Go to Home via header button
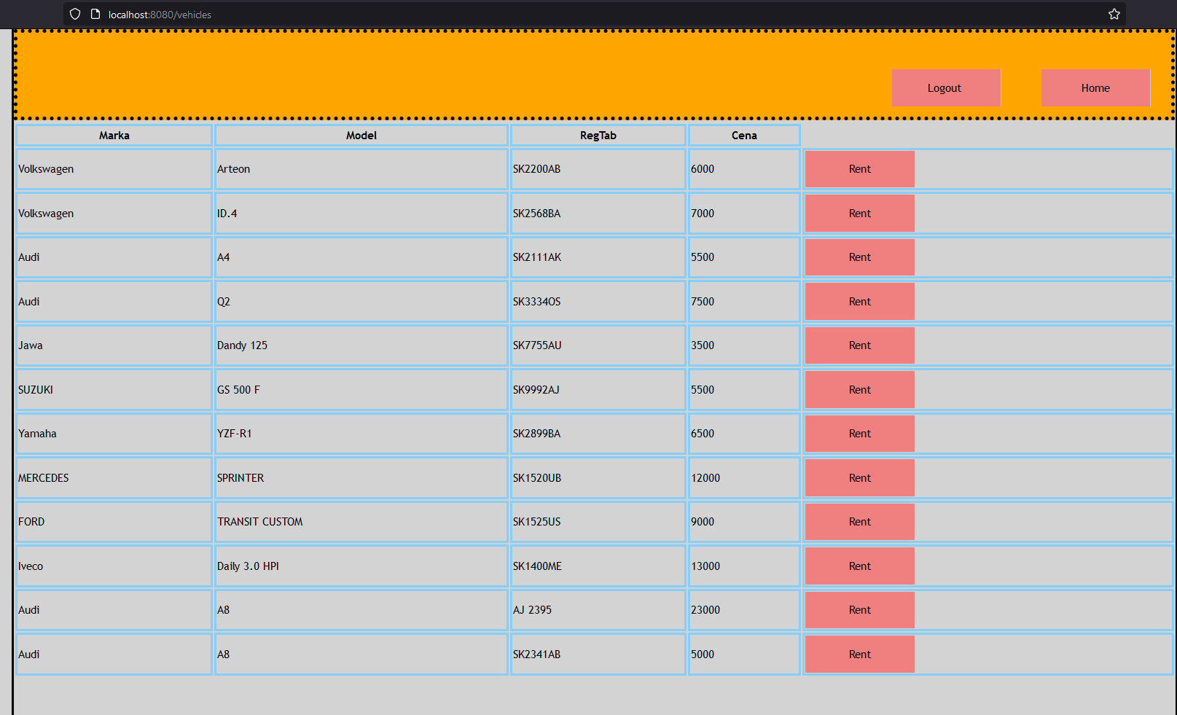This screenshot has width=1177, height=715. [1095, 88]
